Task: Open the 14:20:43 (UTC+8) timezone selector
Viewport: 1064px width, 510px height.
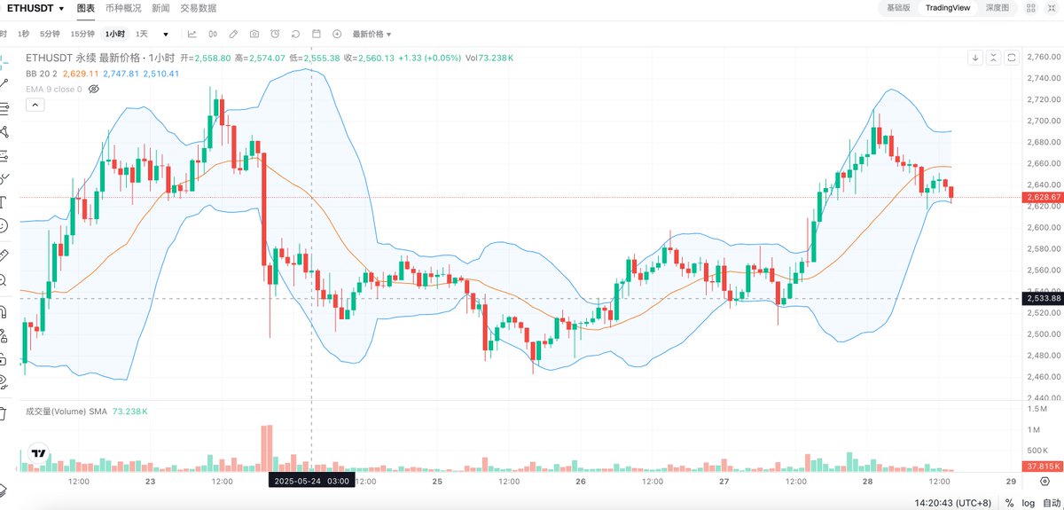Action: (953, 502)
